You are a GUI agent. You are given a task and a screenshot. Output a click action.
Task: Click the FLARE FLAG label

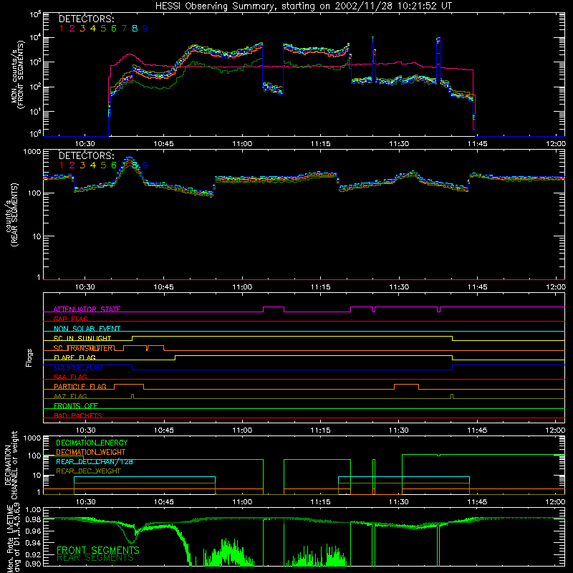pyautogui.click(x=74, y=357)
